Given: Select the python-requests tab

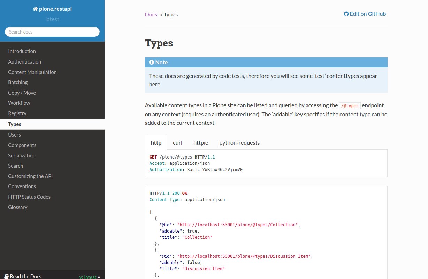Looking at the screenshot, I should [x=239, y=142].
